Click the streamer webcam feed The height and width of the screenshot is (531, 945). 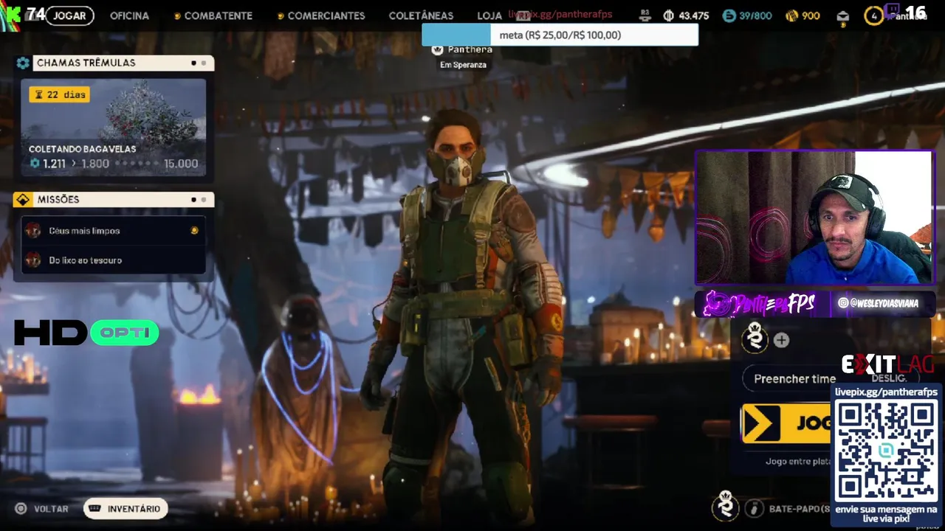pyautogui.click(x=815, y=218)
